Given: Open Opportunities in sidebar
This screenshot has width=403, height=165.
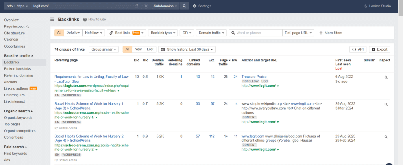Looking at the screenshot, I should [x=15, y=46].
